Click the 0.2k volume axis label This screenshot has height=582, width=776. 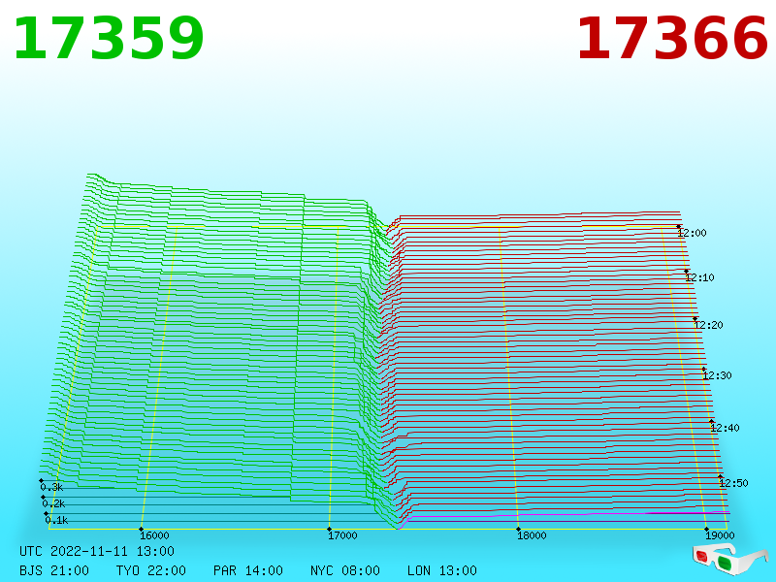point(53,503)
